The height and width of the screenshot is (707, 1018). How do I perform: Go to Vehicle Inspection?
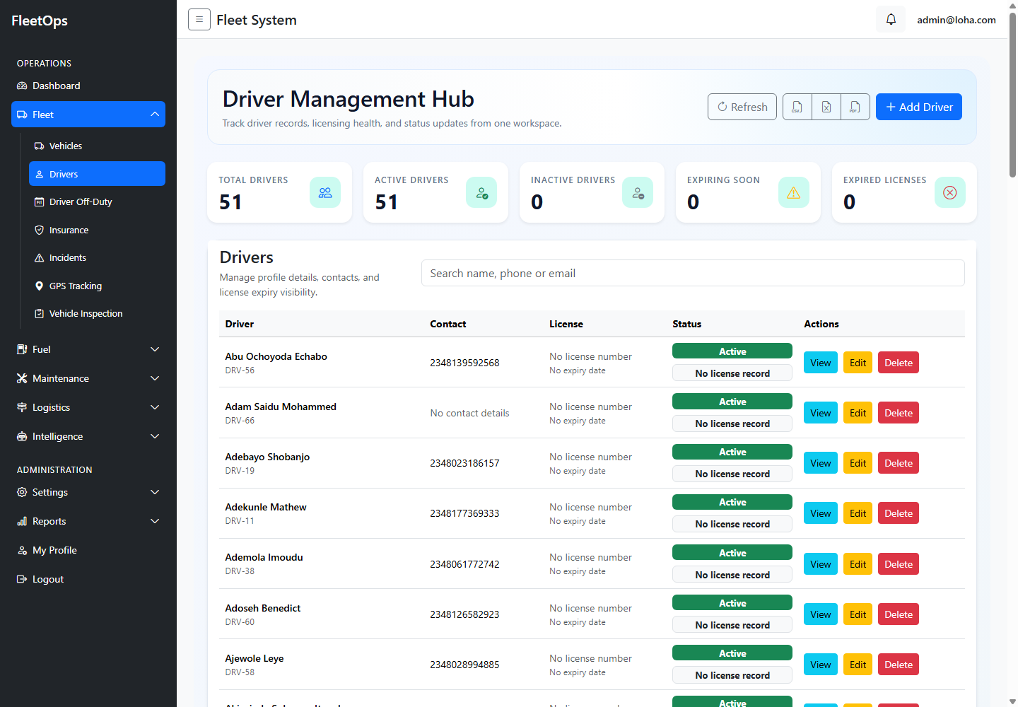[97, 313]
